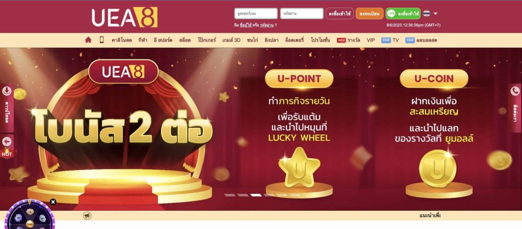522x229 pixels.
Task: Select the third banner carousel indicator
Action: coord(256,195)
